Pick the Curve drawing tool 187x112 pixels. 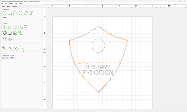[x=20, y=13]
